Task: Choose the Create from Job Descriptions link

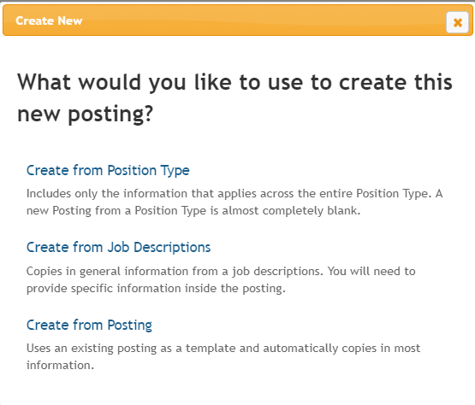Action: click(x=118, y=248)
